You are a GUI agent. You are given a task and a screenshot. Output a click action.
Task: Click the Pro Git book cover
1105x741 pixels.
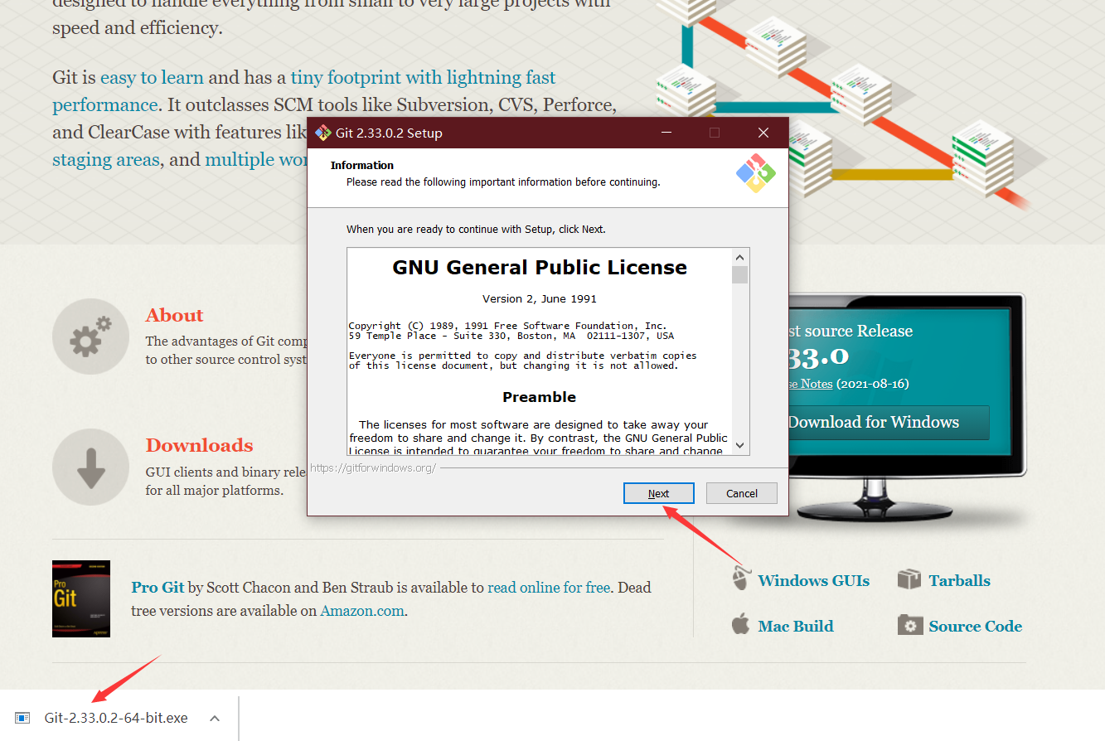tap(81, 598)
